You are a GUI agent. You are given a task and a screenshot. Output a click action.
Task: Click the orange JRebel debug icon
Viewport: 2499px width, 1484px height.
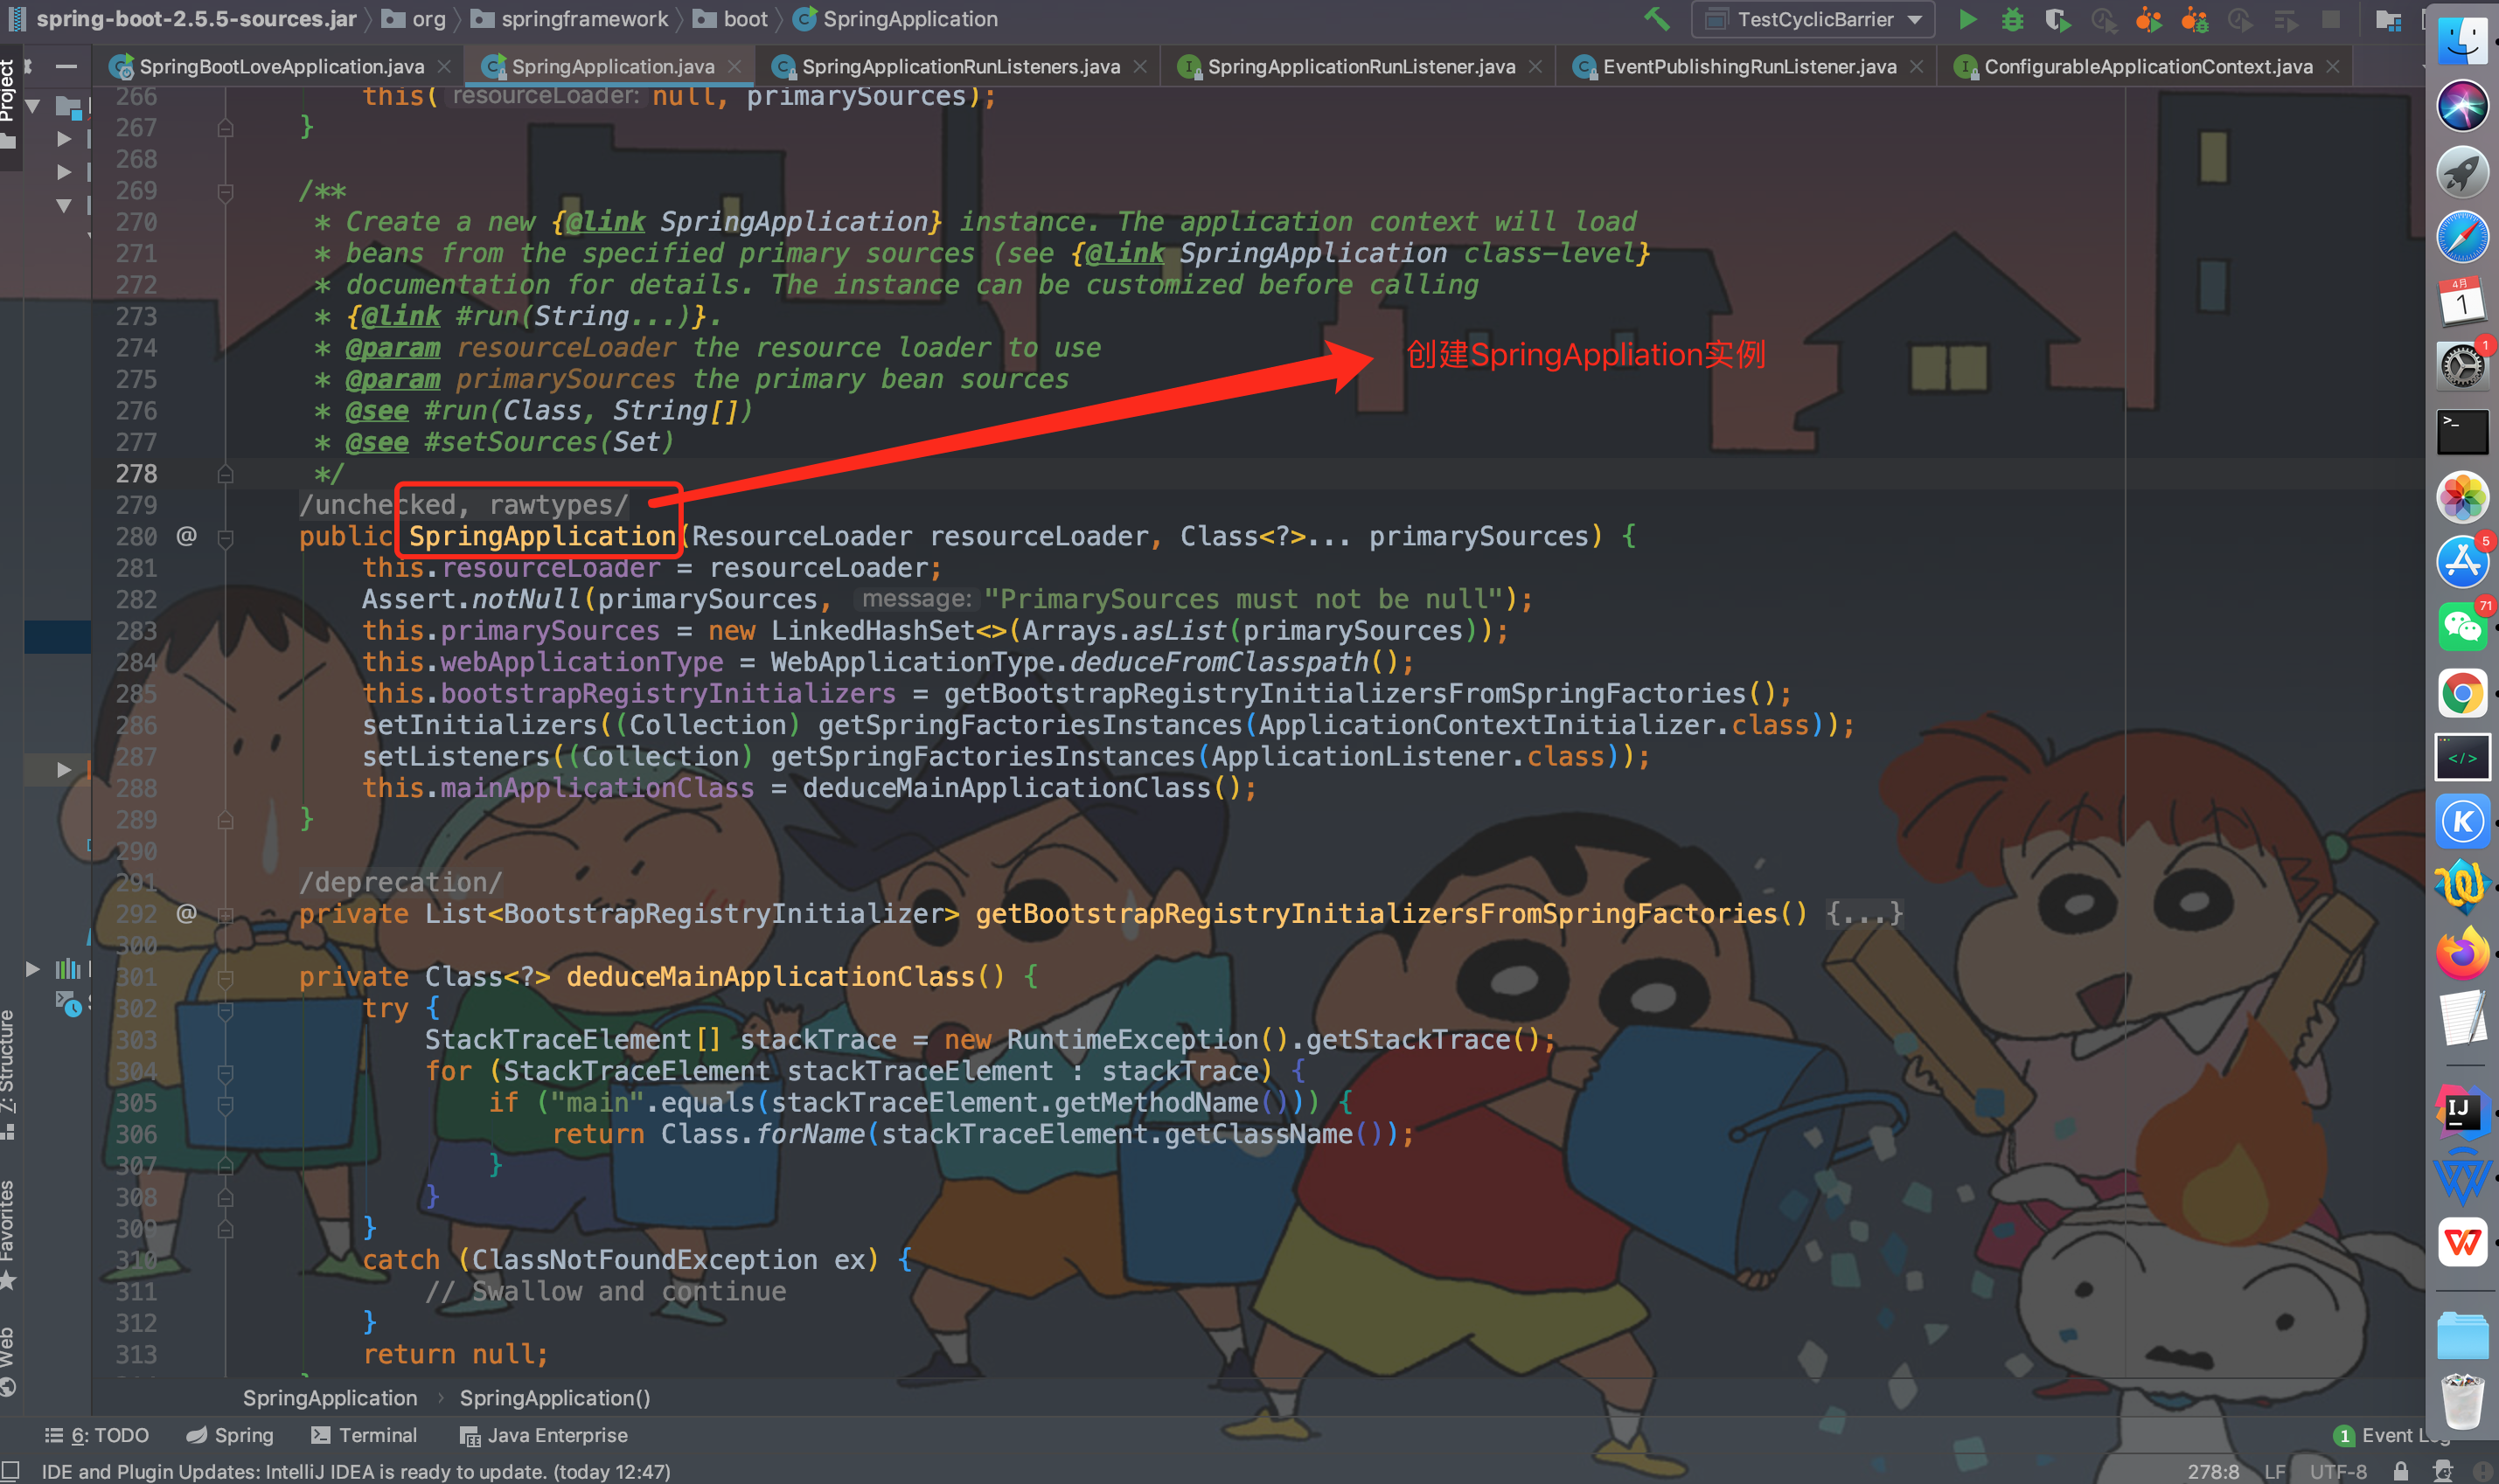point(2194,19)
